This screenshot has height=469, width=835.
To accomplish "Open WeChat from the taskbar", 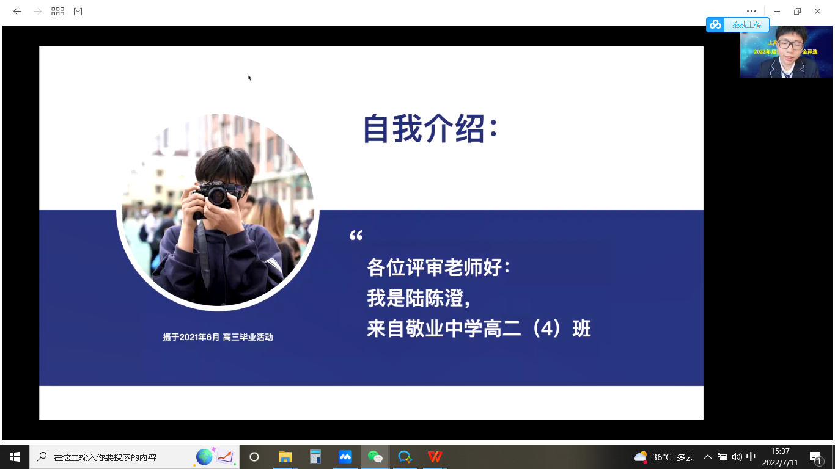I will (375, 457).
